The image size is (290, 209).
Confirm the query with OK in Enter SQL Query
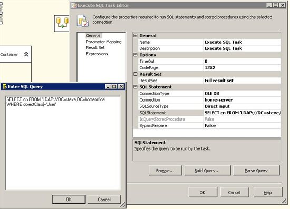pyautogui.click(x=69, y=200)
